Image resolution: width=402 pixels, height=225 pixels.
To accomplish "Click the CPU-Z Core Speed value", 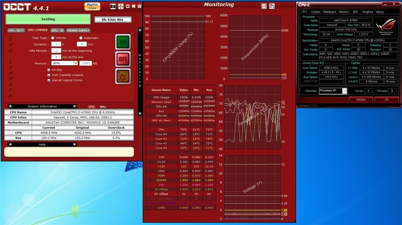I will tap(331, 68).
